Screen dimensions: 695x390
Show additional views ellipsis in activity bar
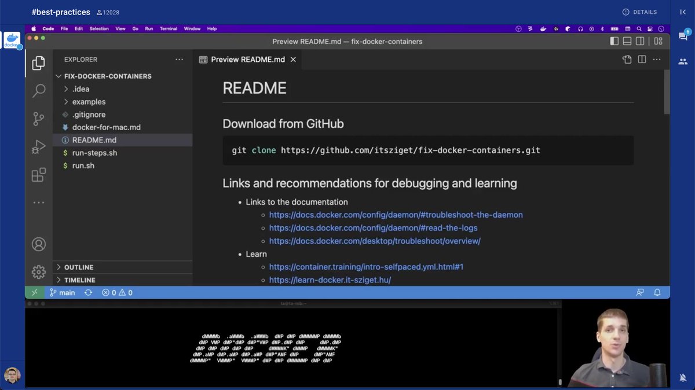click(x=39, y=203)
